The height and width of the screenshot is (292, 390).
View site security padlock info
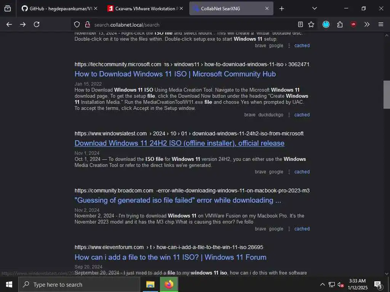87,25
